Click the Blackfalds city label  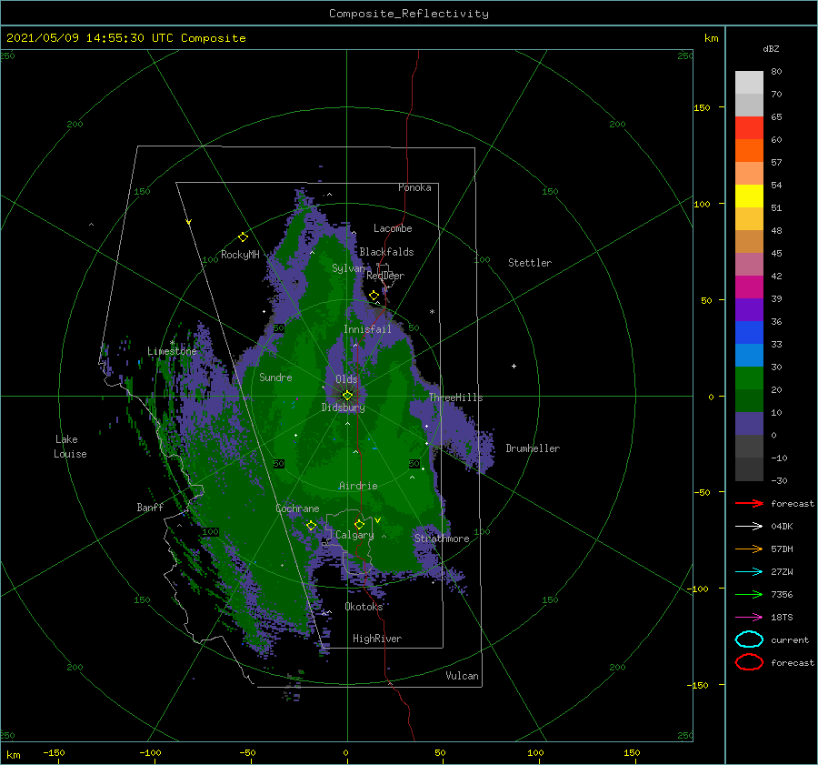[x=386, y=252]
